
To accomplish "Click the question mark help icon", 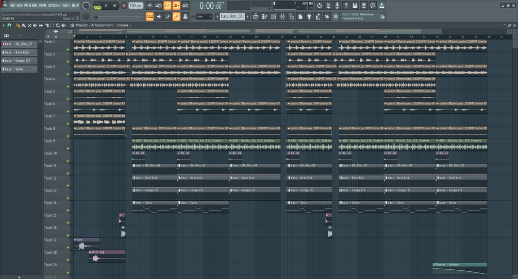I will (346, 6).
